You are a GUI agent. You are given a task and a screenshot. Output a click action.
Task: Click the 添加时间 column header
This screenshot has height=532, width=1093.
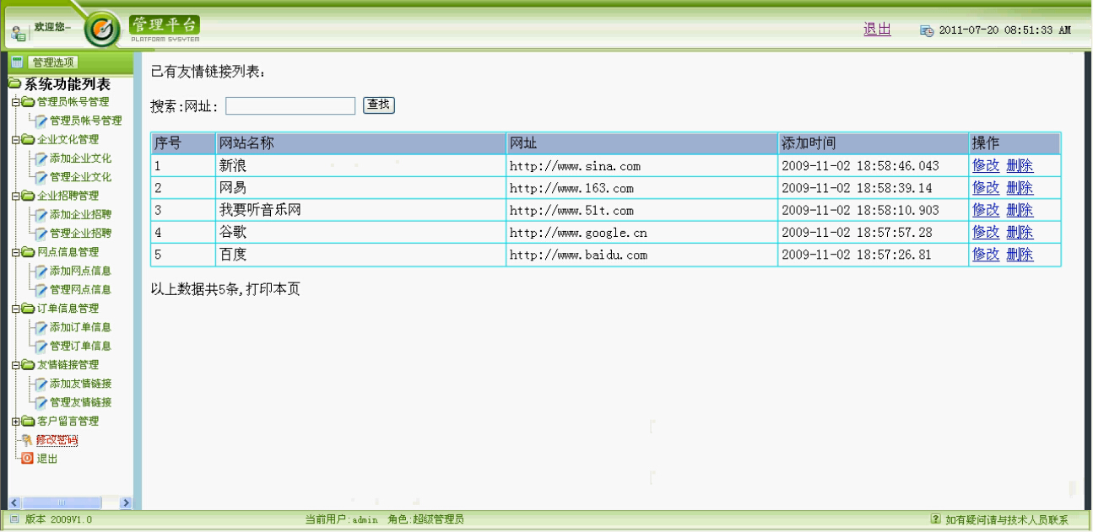click(x=873, y=143)
